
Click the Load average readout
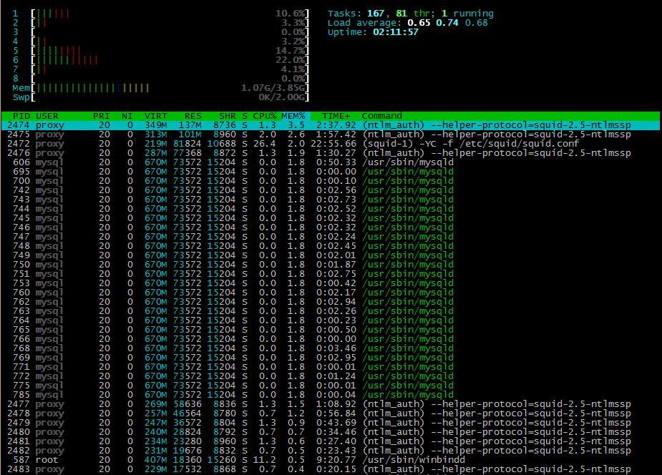coord(407,23)
